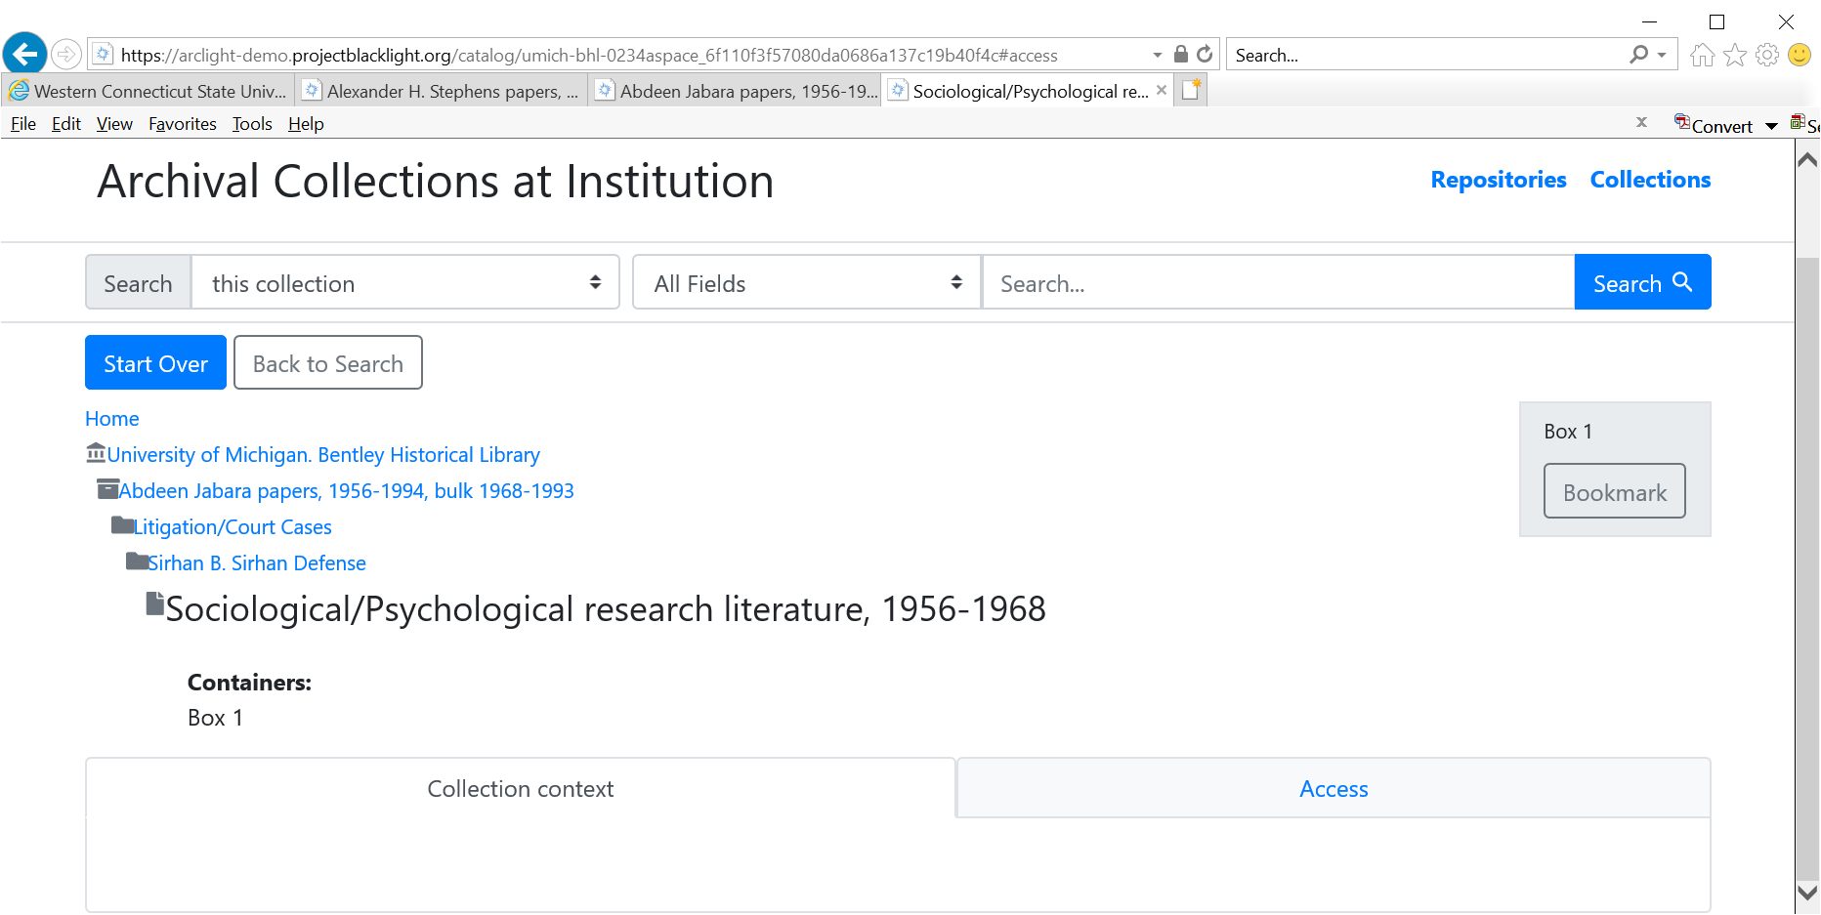The width and height of the screenshot is (1821, 915).
Task: Expand the Convert dropdown arrow
Action: (x=1770, y=125)
